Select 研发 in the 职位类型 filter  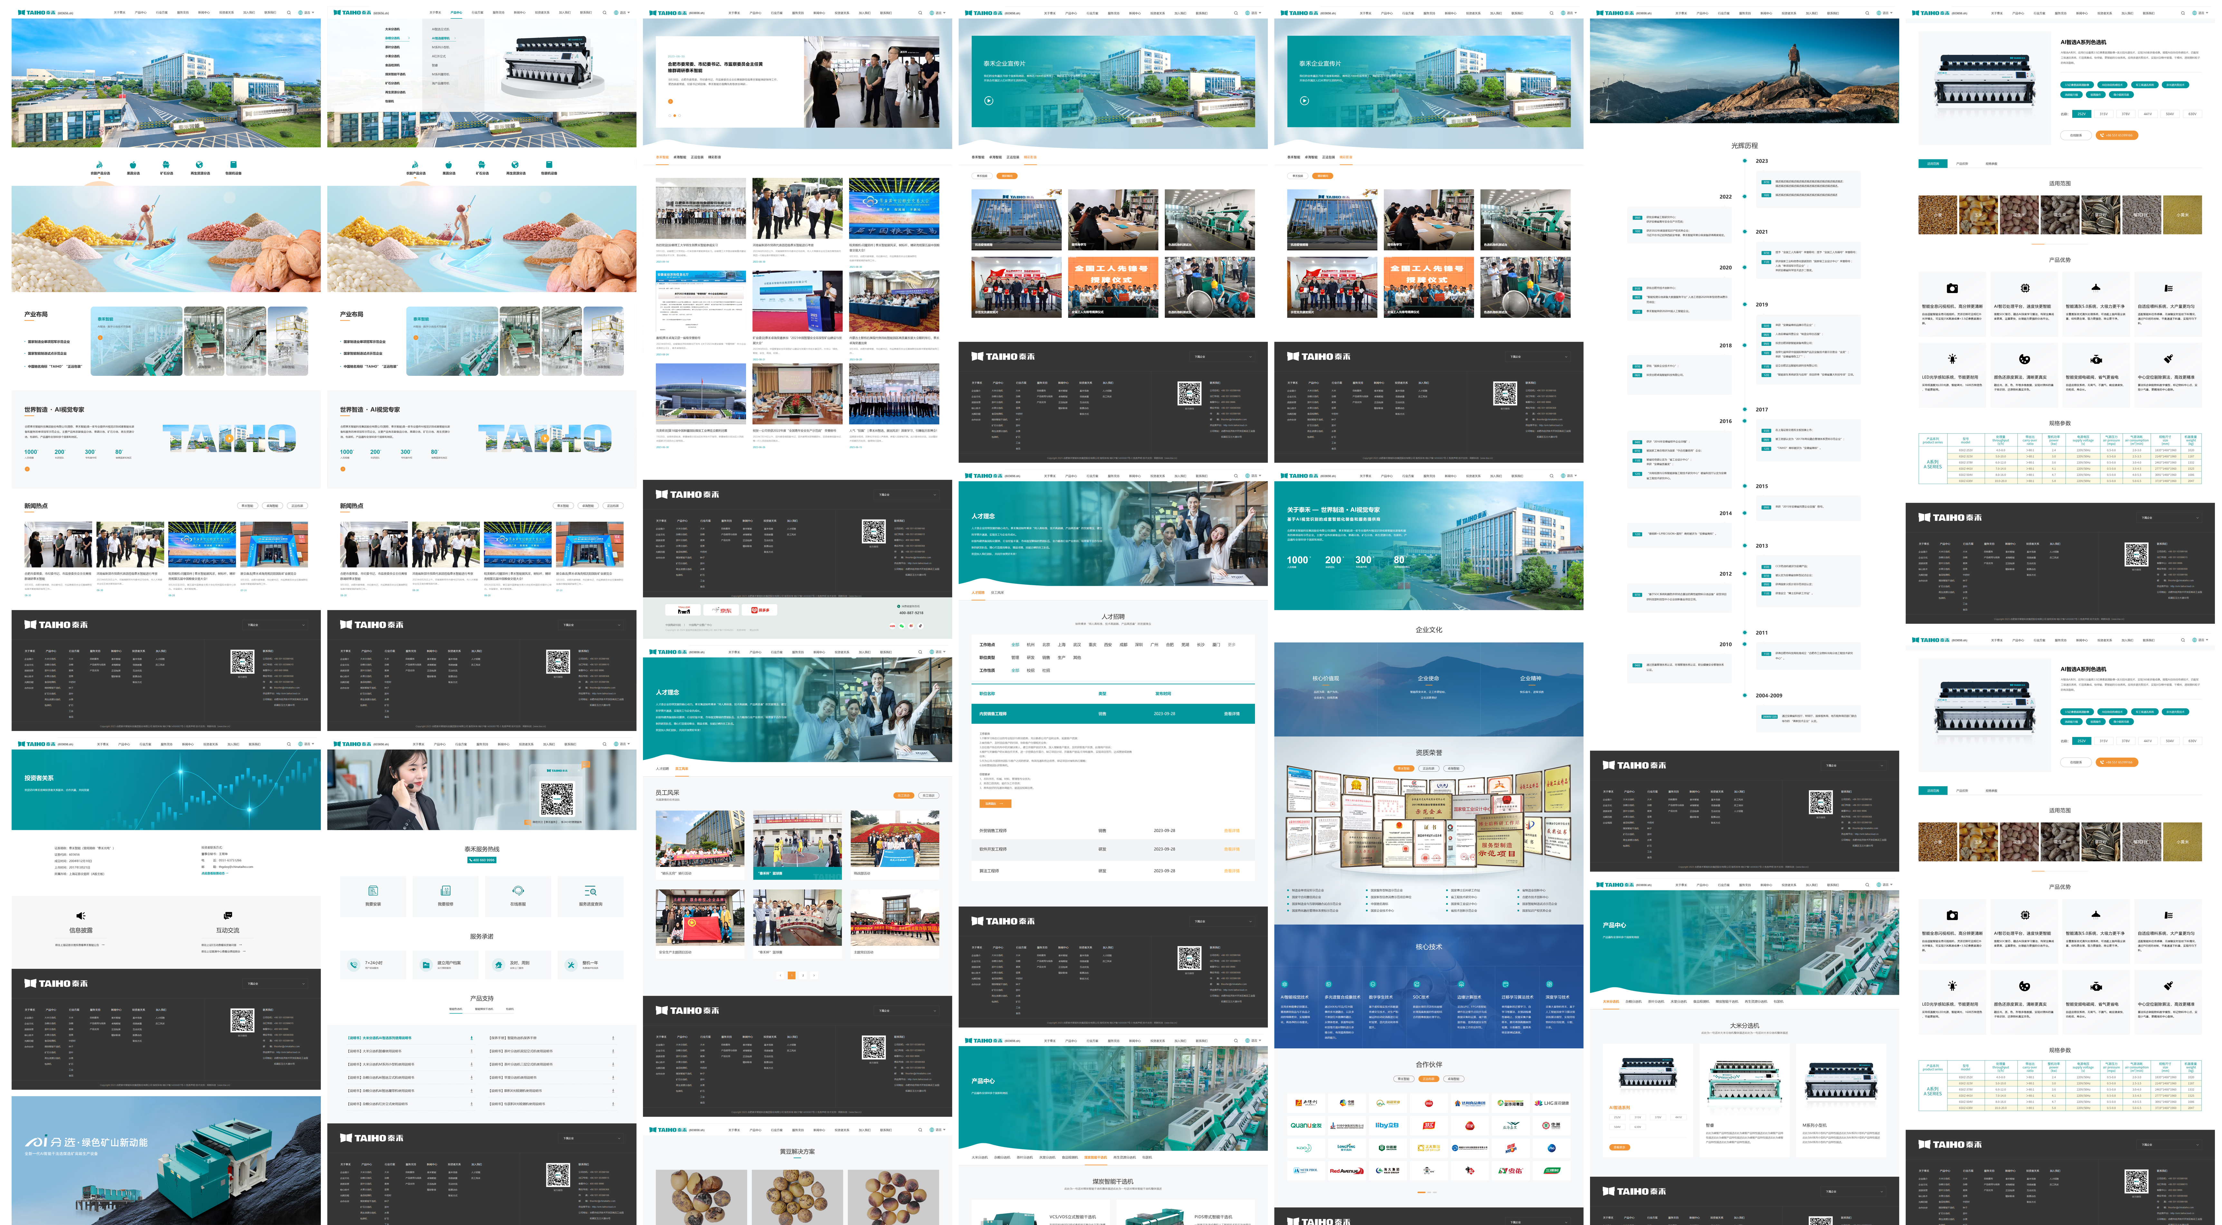pos(1031,658)
